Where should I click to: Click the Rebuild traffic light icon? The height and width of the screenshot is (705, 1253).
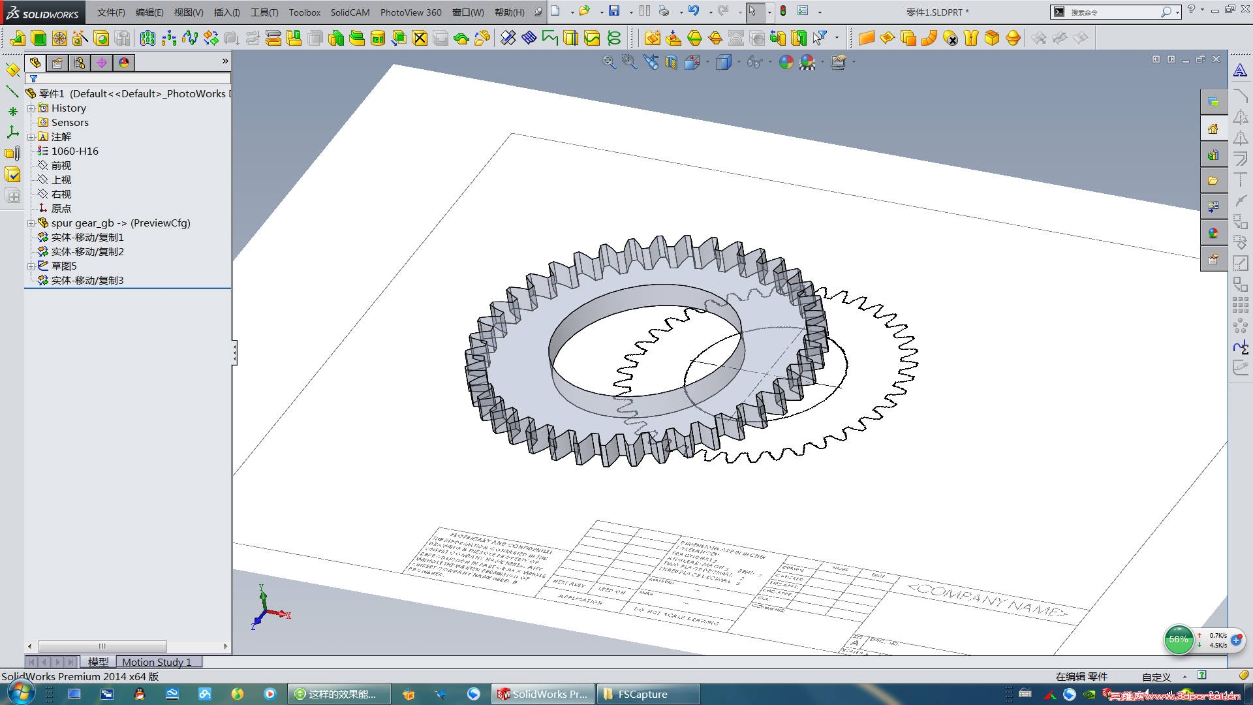(x=783, y=11)
